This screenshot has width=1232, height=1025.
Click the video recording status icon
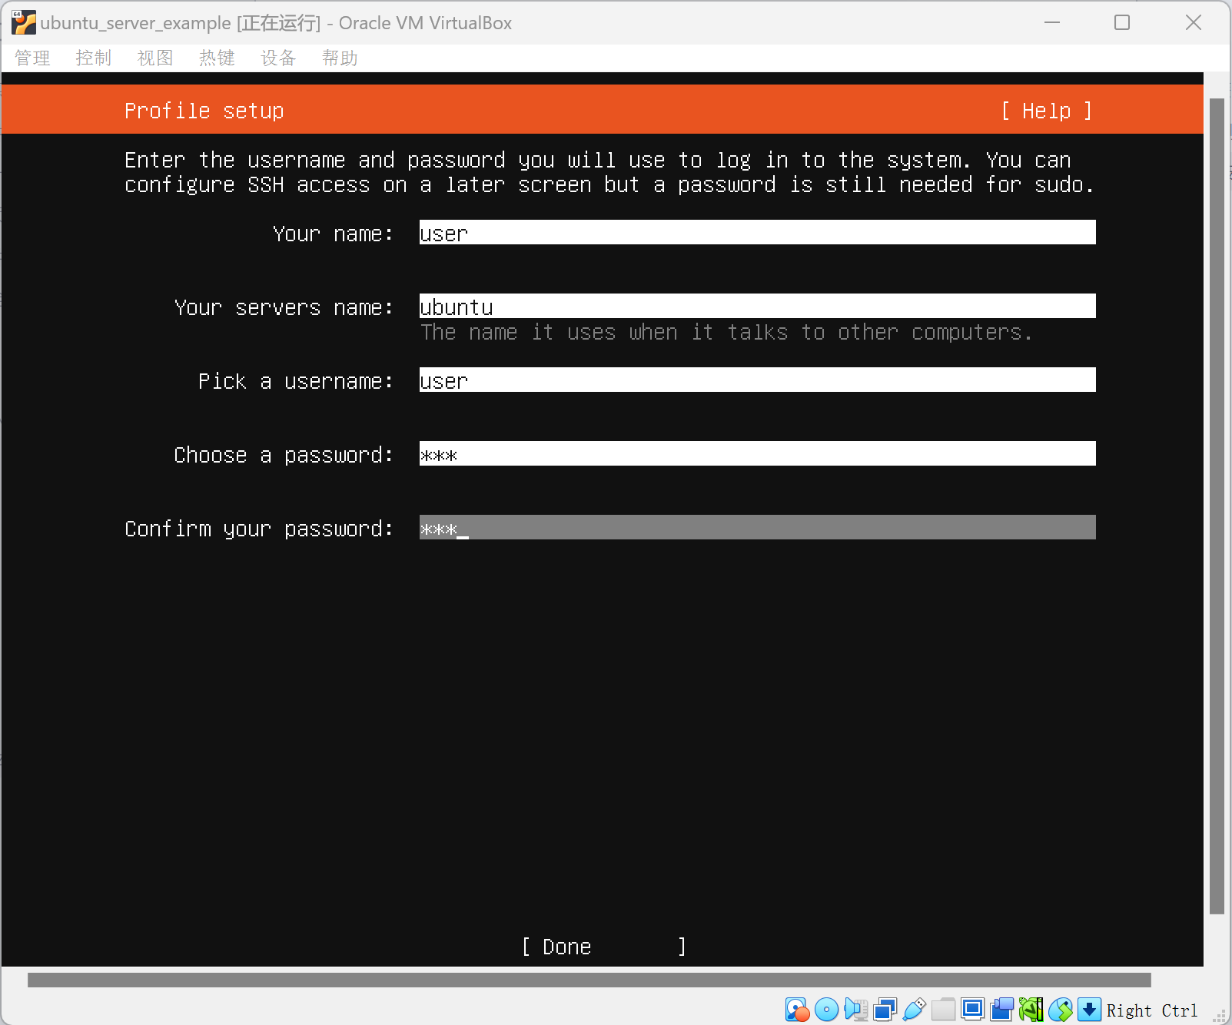[1001, 1010]
